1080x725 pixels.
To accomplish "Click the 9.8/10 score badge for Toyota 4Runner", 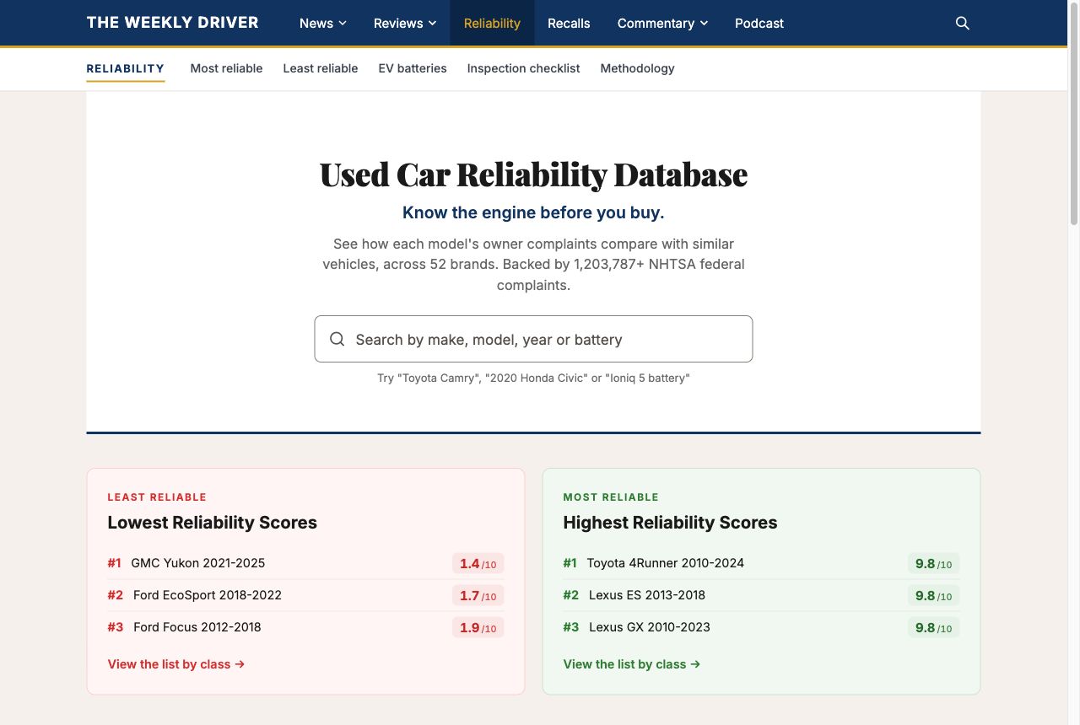I will pyautogui.click(x=934, y=563).
